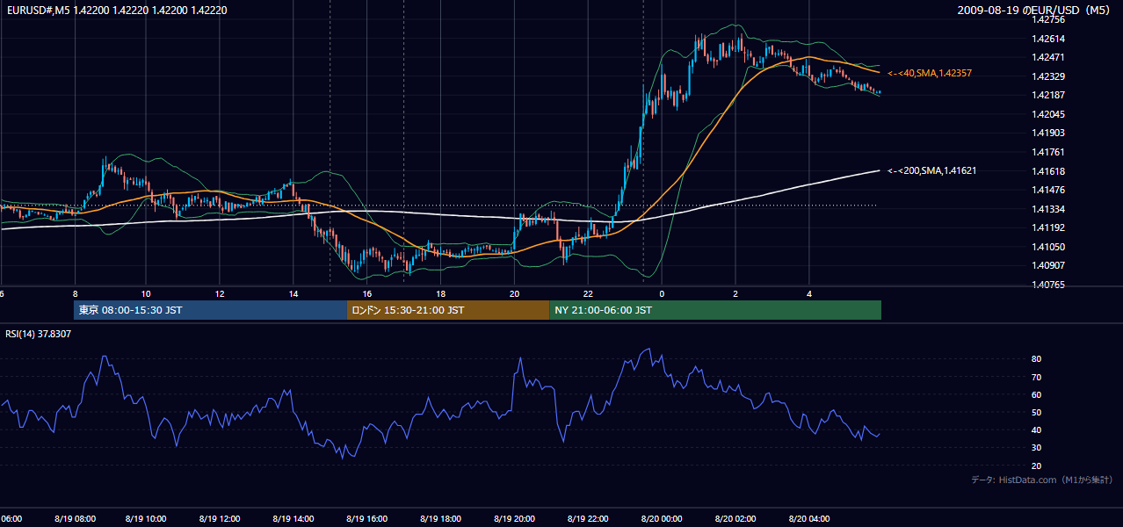Select the chart title 2009-08-19 のEUR/USD (M5)

1035,11
